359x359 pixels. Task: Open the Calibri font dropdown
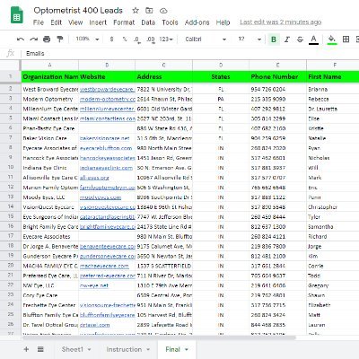[x=206, y=39]
